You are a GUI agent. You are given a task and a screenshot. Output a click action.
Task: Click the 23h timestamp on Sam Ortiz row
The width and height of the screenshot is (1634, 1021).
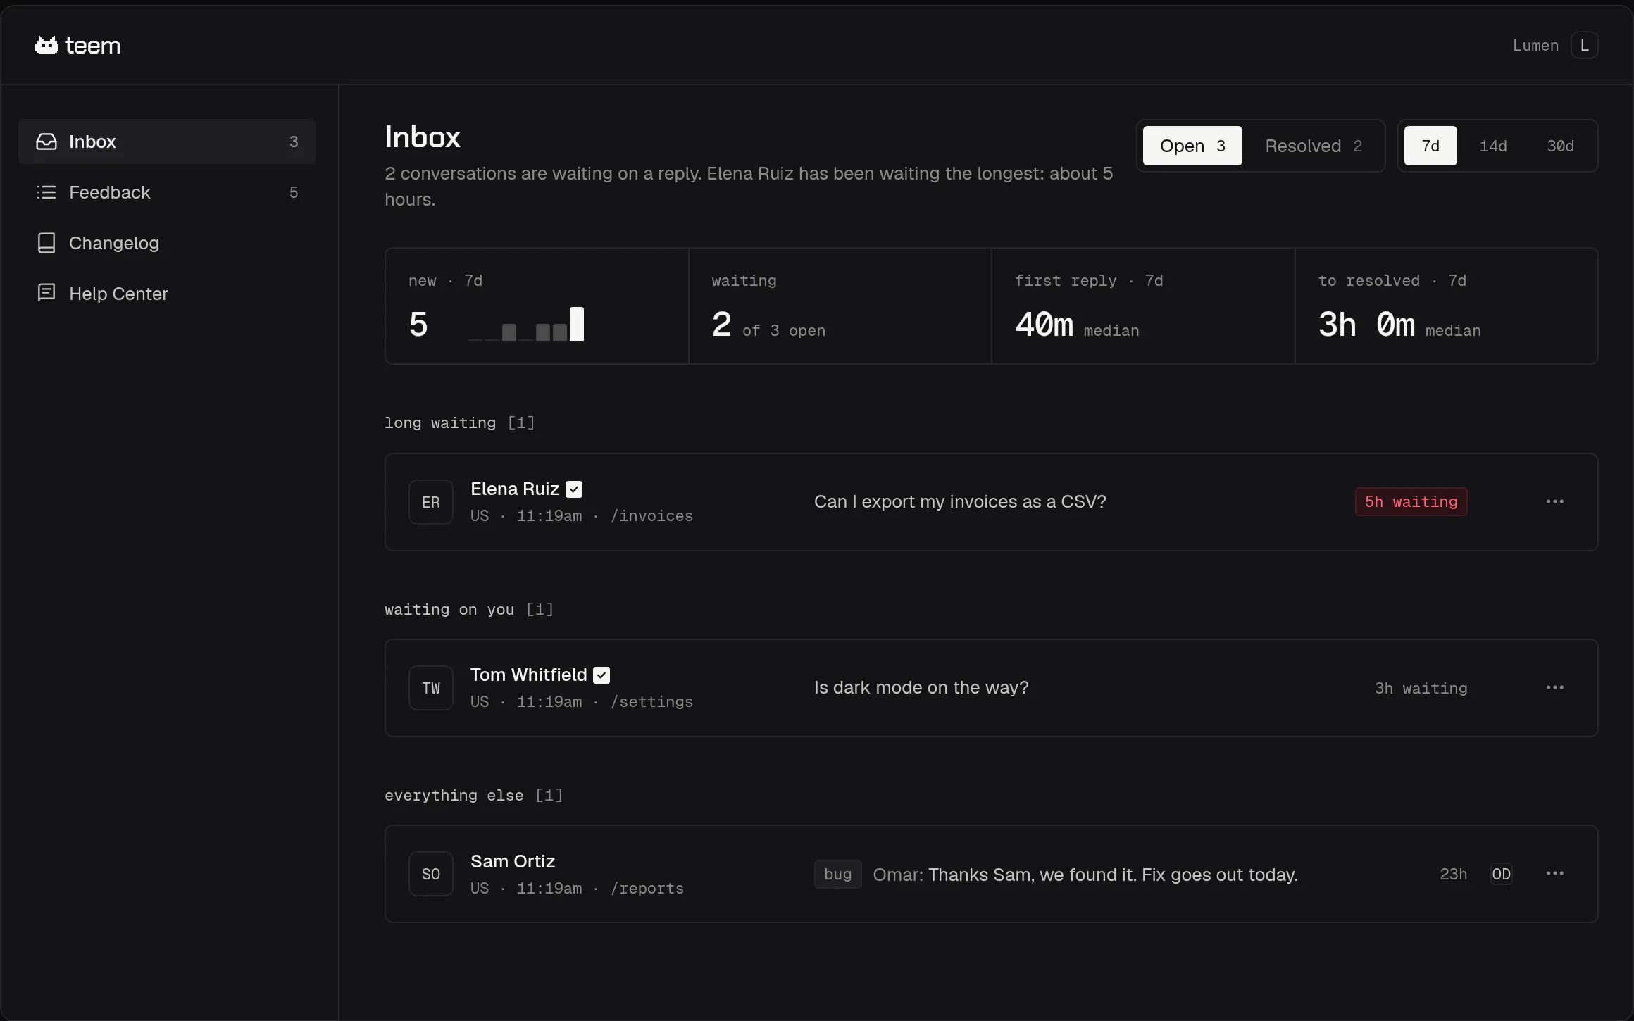pyautogui.click(x=1453, y=874)
